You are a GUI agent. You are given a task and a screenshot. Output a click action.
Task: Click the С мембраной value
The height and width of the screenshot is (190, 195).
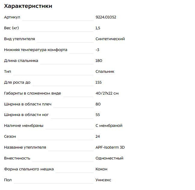(109, 126)
